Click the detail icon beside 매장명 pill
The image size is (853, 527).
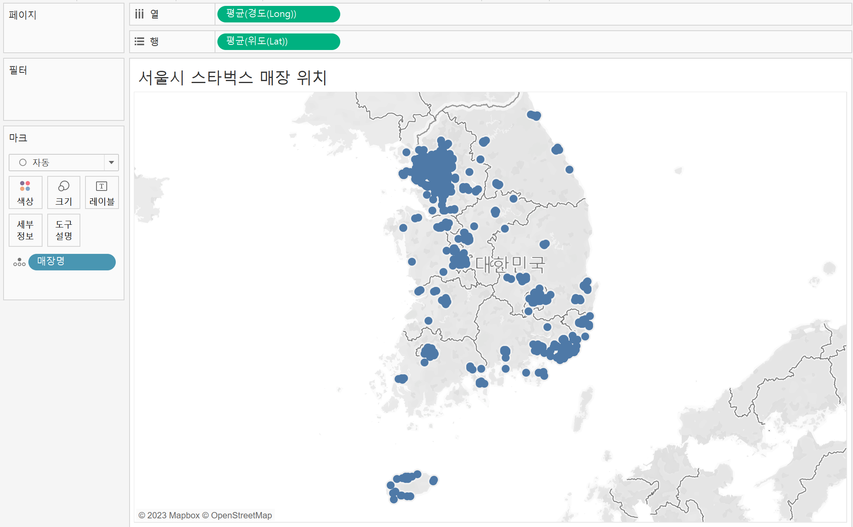point(19,262)
